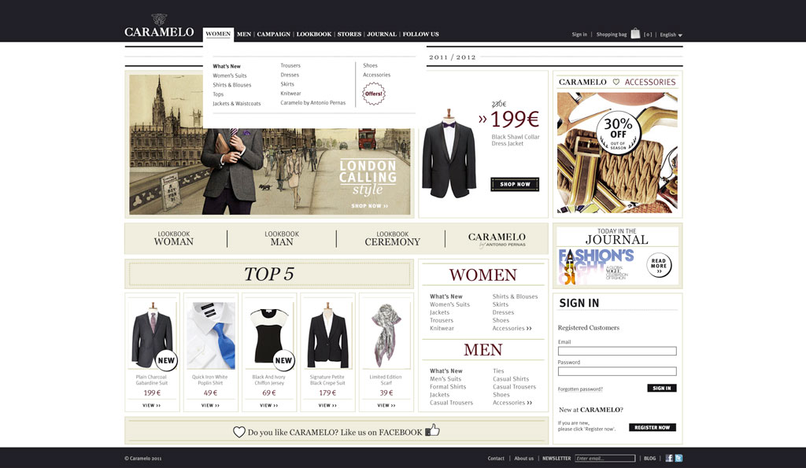Viewport: 806px width, 468px height.
Task: Click the Read More circle in Journal
Action: (659, 265)
